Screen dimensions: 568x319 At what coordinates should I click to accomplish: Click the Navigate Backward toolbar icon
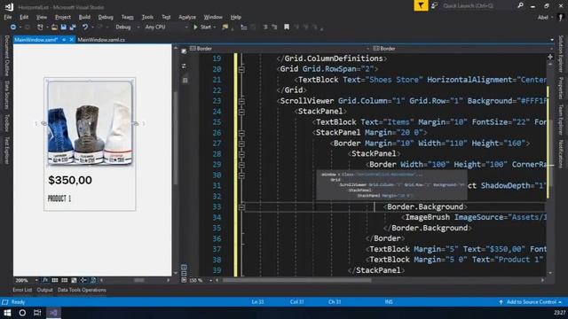(x=13, y=27)
